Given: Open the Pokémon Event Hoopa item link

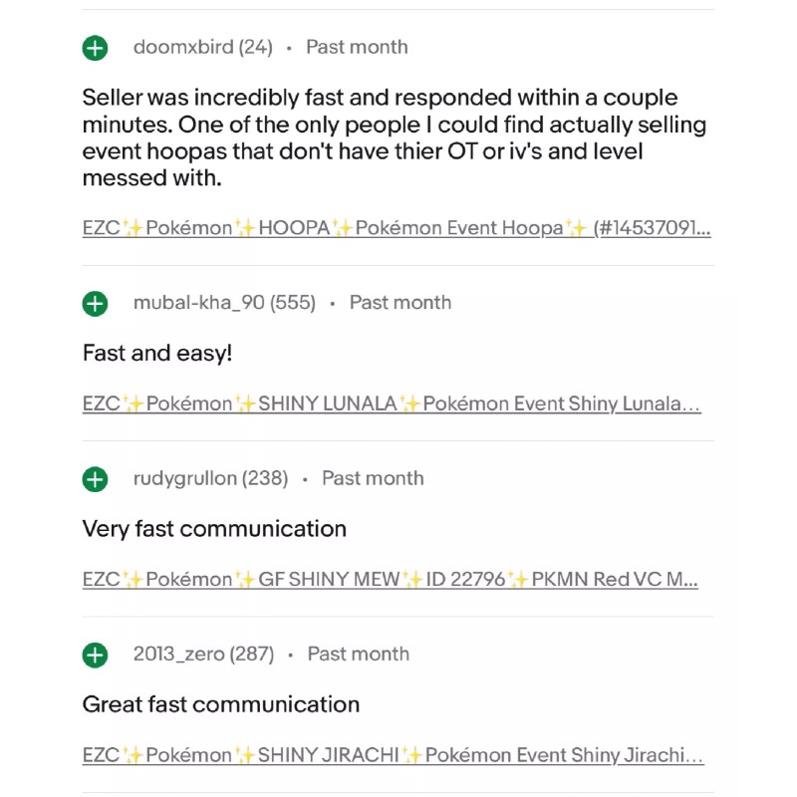Looking at the screenshot, I should coord(397,228).
